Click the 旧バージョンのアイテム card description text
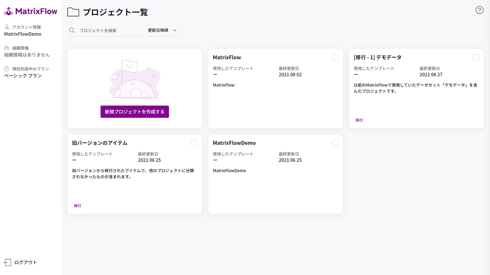 pos(133,174)
